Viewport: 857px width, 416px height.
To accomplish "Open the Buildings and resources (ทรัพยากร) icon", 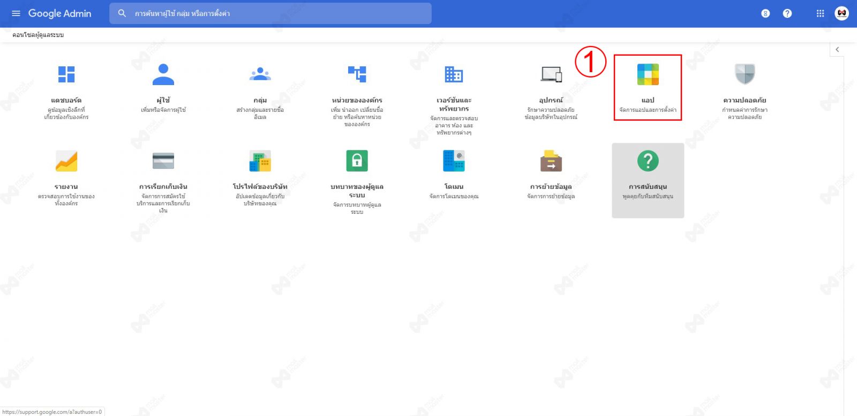I will [454, 74].
